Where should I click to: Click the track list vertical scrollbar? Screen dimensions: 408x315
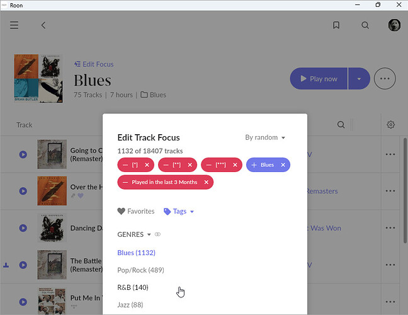405,191
